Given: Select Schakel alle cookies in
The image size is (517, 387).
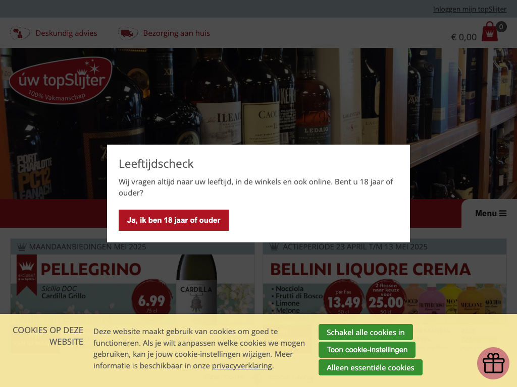Looking at the screenshot, I should tap(366, 333).
